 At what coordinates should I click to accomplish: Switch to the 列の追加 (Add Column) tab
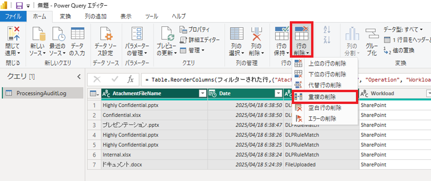tap(95, 16)
